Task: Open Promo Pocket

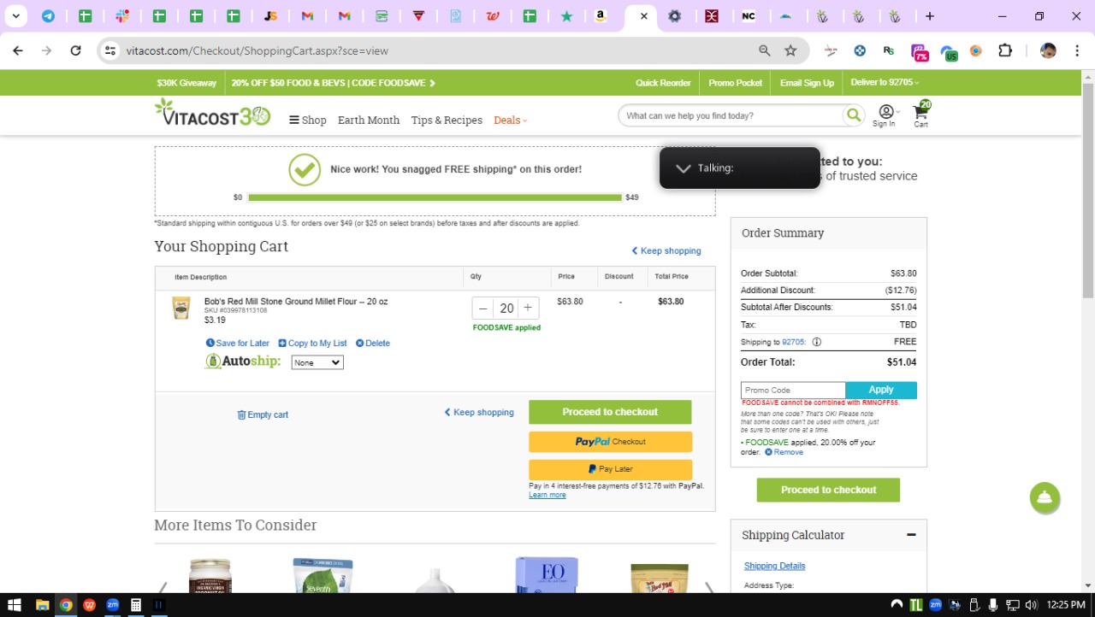Action: (x=736, y=83)
